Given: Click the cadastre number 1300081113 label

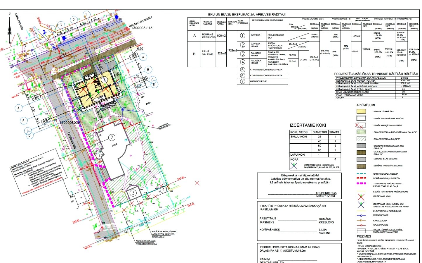Looking at the screenshot, I should [142, 28].
